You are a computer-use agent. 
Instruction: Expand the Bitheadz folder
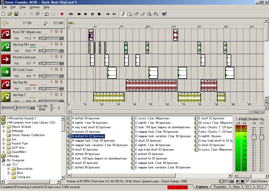click(3, 131)
